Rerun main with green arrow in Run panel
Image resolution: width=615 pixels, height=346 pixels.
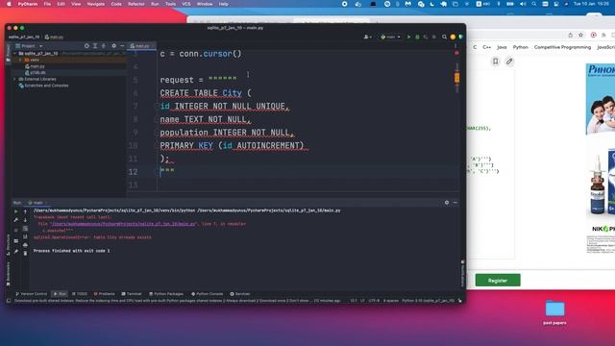tap(16, 211)
